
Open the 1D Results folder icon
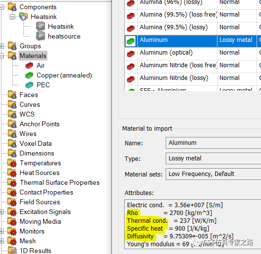tap(12, 251)
